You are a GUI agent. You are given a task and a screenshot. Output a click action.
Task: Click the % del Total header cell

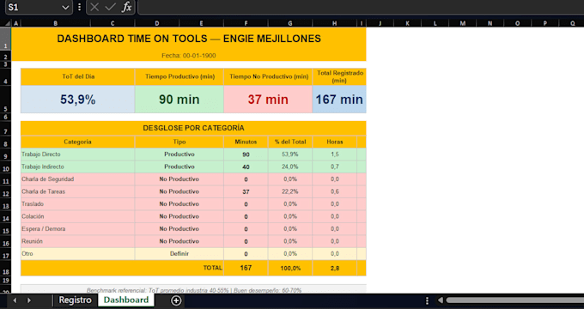(290, 142)
